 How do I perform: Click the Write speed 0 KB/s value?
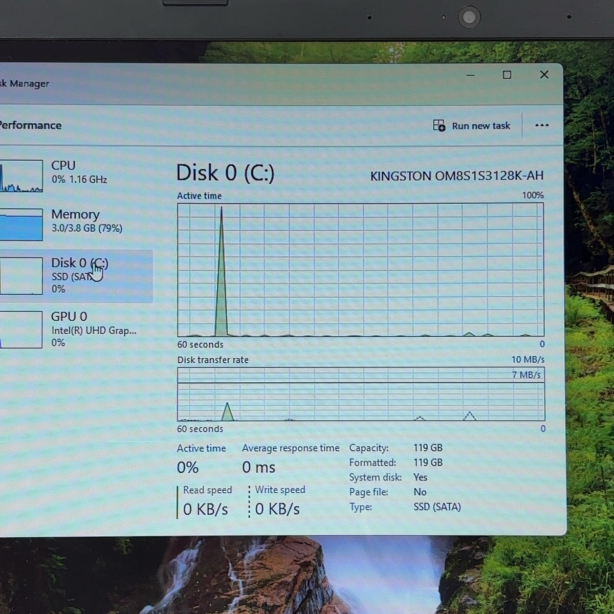277,509
